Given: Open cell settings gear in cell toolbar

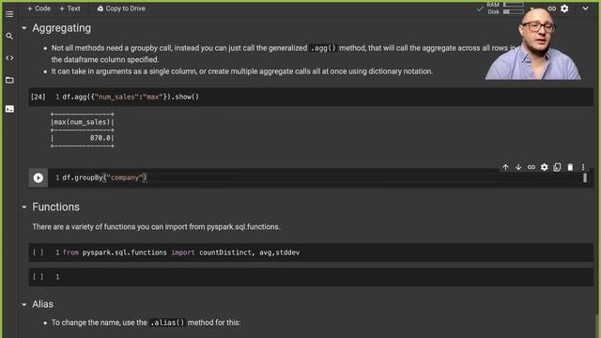Looking at the screenshot, I should (545, 167).
